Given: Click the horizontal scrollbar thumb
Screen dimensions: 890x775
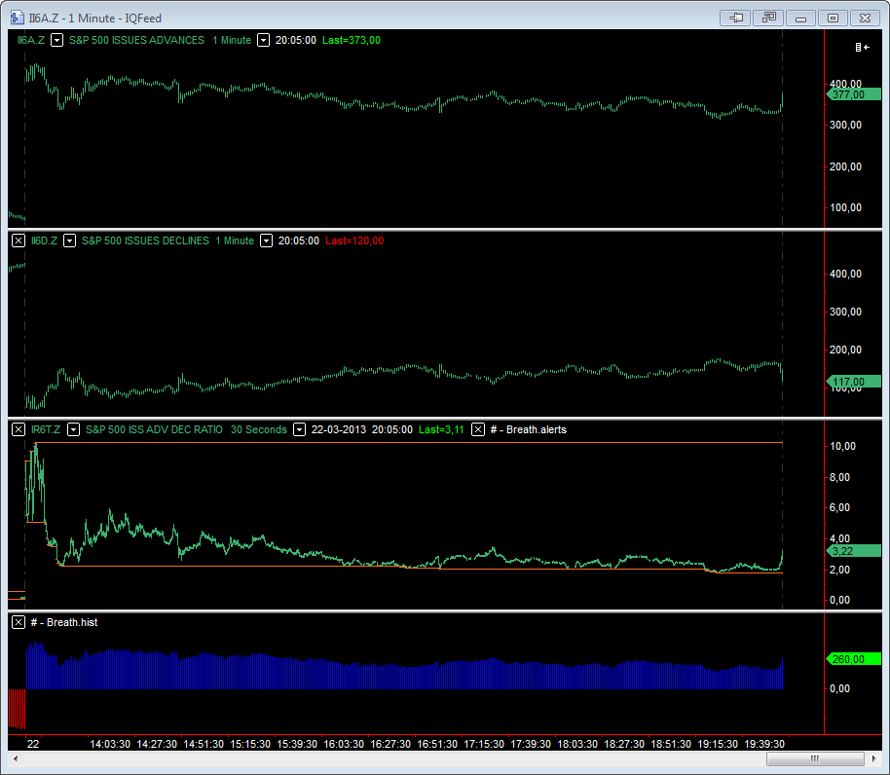Looking at the screenshot, I should pyautogui.click(x=815, y=758).
